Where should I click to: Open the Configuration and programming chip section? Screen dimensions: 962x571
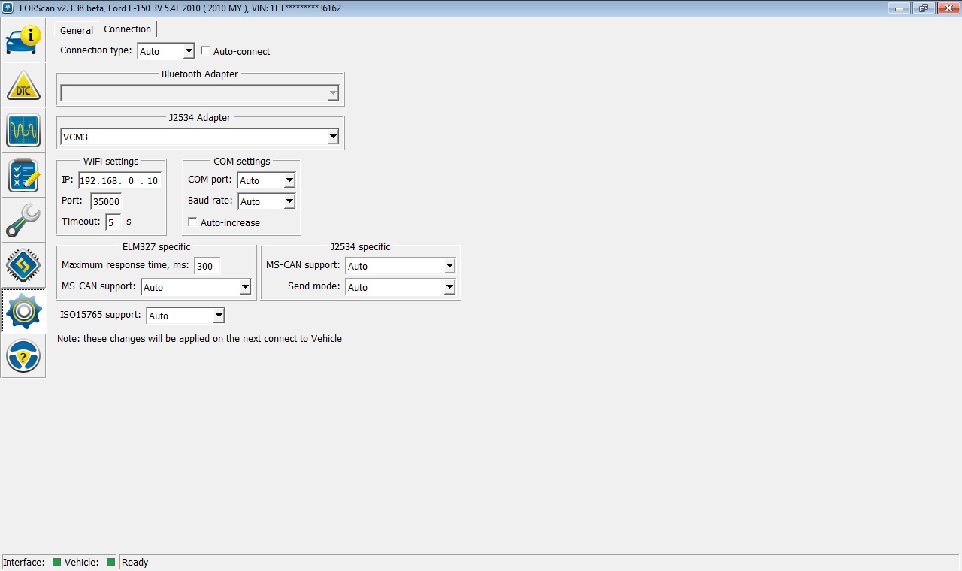tap(23, 266)
